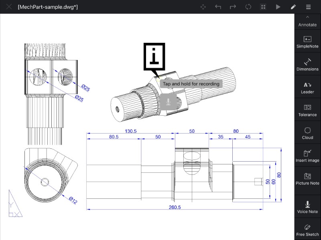Redo the last action
This screenshot has width=321, height=240.
pyautogui.click(x=233, y=7)
